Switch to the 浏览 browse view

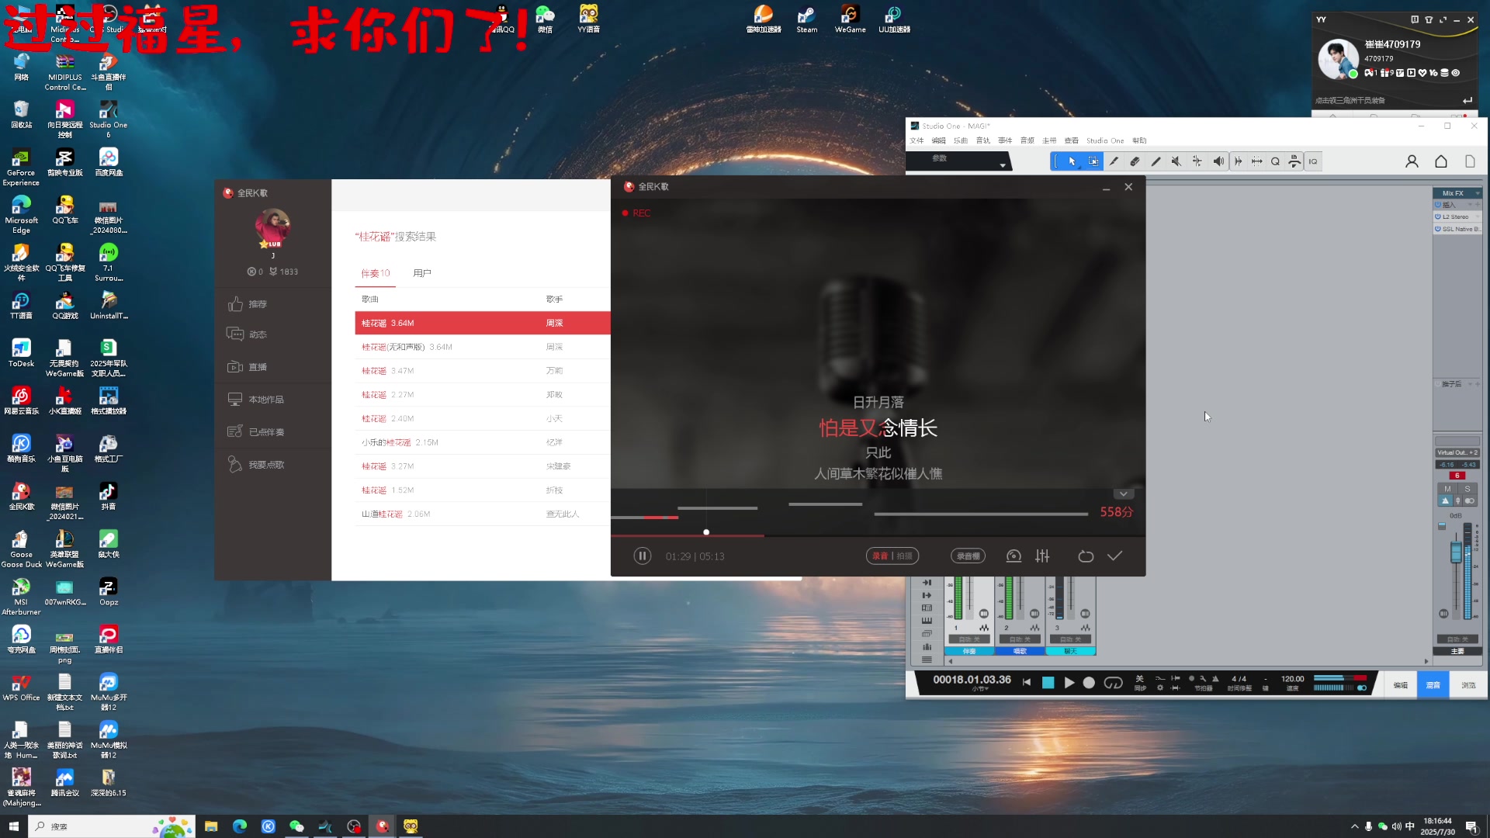point(1468,685)
